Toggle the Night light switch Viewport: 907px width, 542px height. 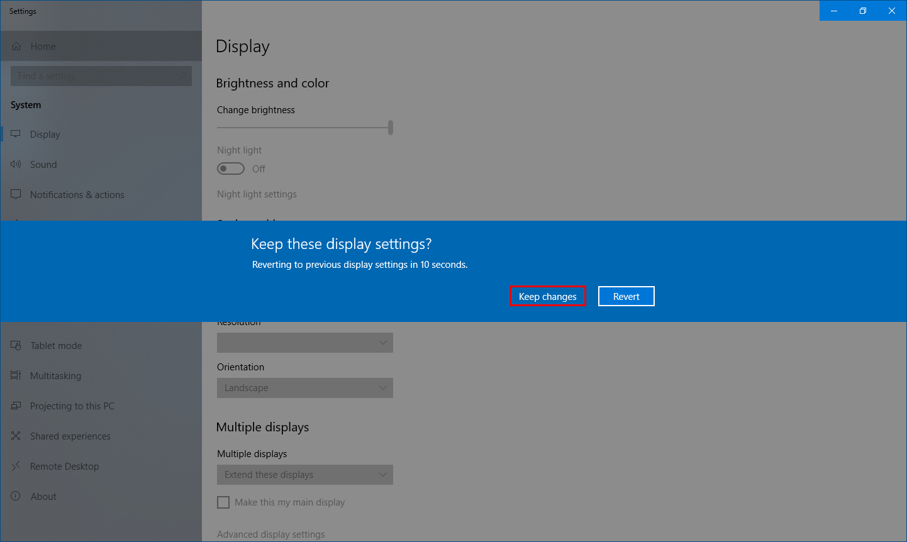(x=231, y=169)
